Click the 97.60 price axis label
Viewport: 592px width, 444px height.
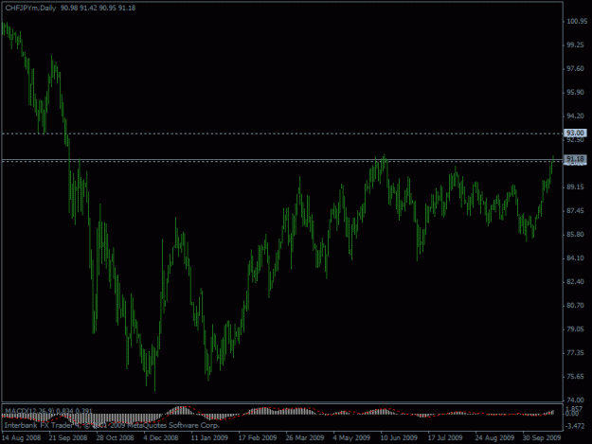(575, 69)
